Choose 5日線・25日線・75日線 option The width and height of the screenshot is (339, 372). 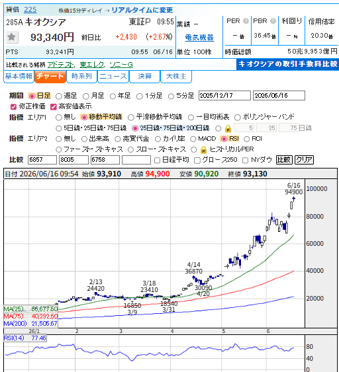coord(59,129)
